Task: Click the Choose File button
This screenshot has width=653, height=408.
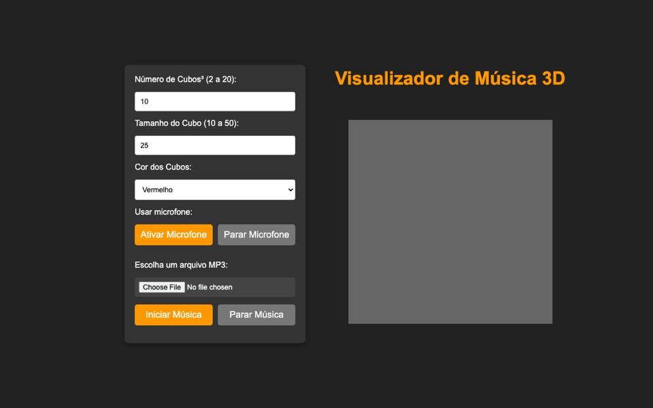Action: coord(162,287)
